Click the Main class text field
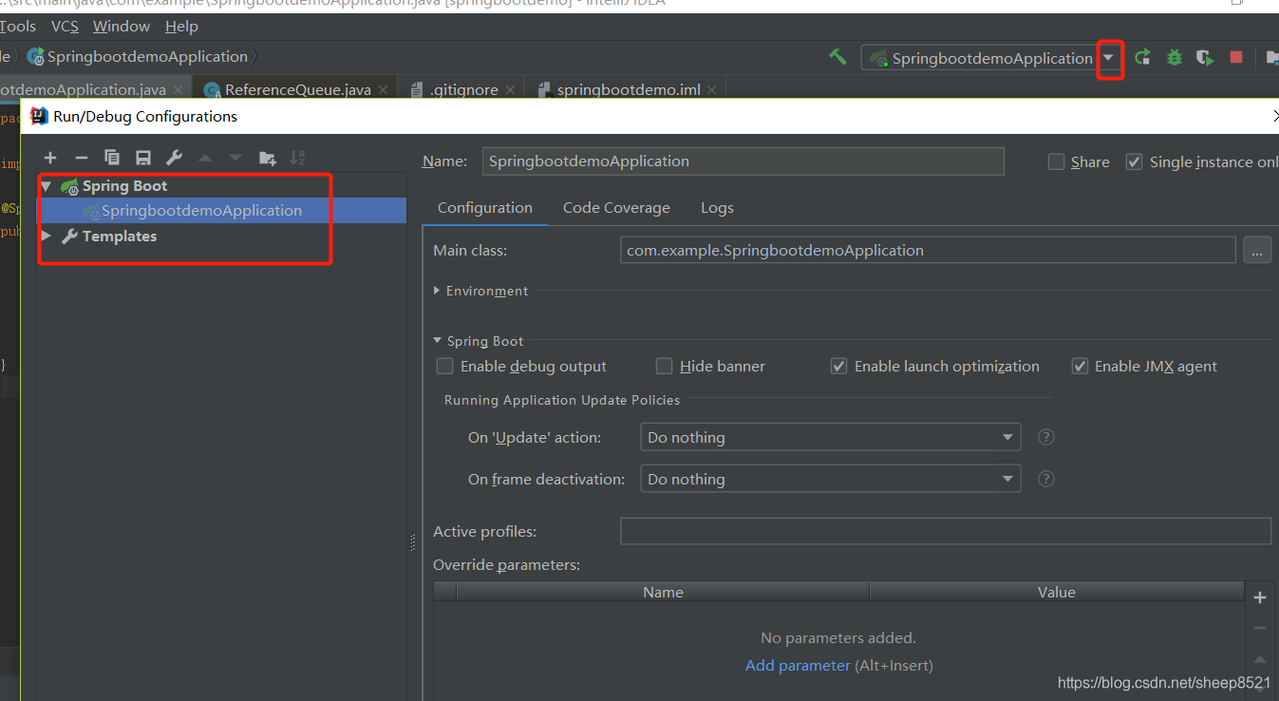 [928, 250]
